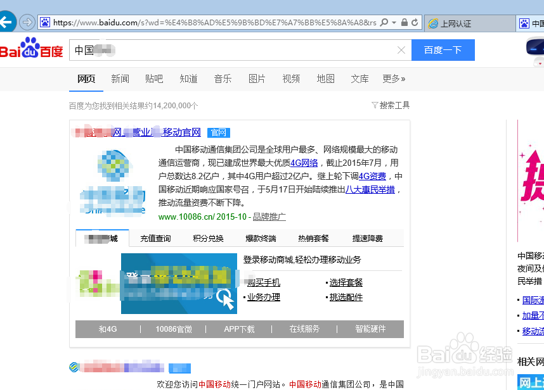Click the 百度一下 search button
The height and width of the screenshot is (390, 544).
[443, 50]
